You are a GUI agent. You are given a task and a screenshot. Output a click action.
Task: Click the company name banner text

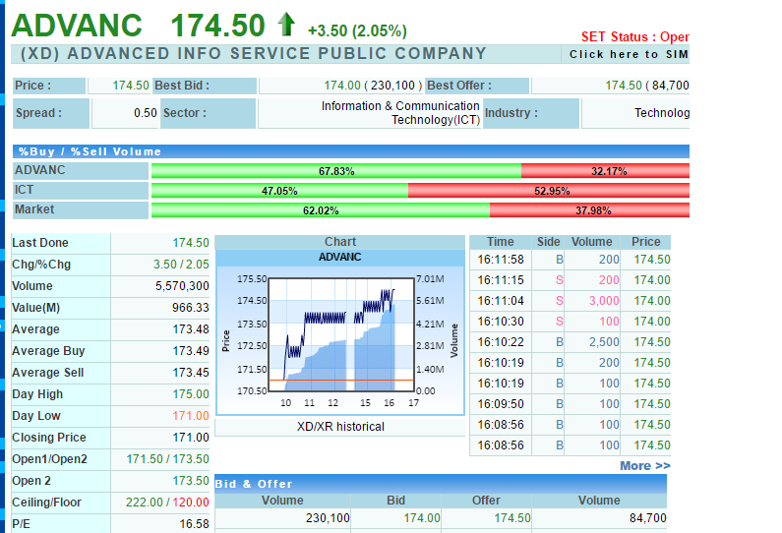[x=254, y=54]
